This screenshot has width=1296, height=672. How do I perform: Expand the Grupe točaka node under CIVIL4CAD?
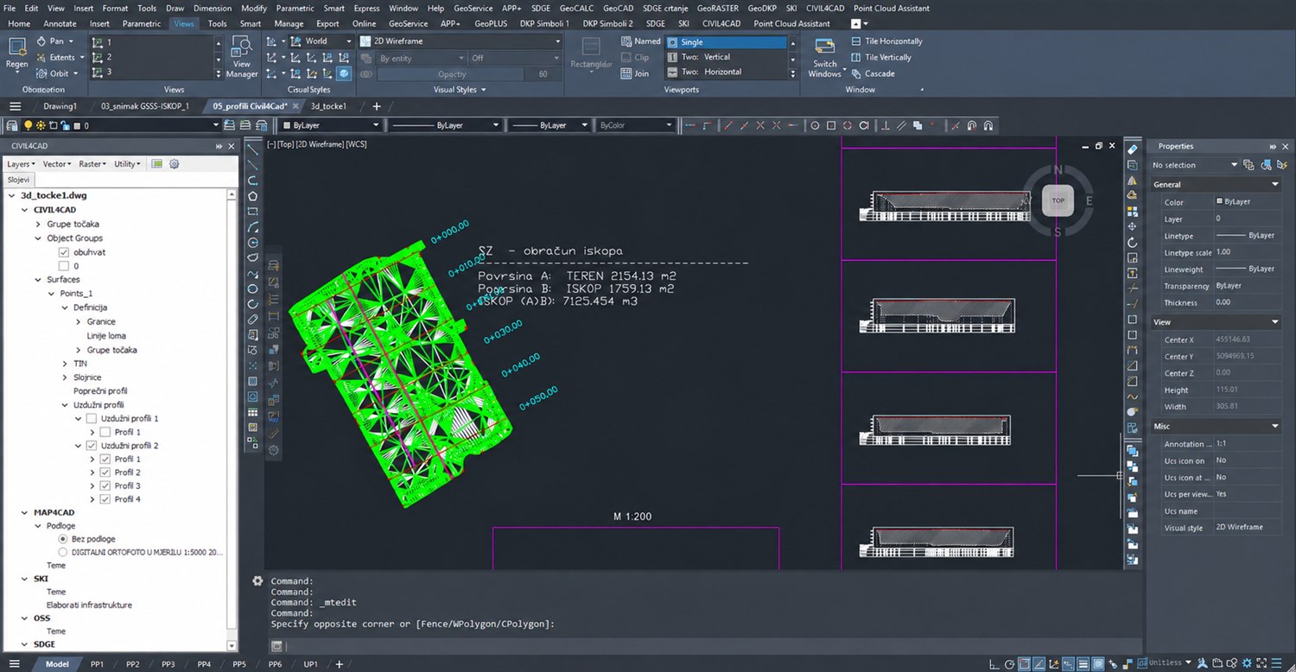click(38, 225)
